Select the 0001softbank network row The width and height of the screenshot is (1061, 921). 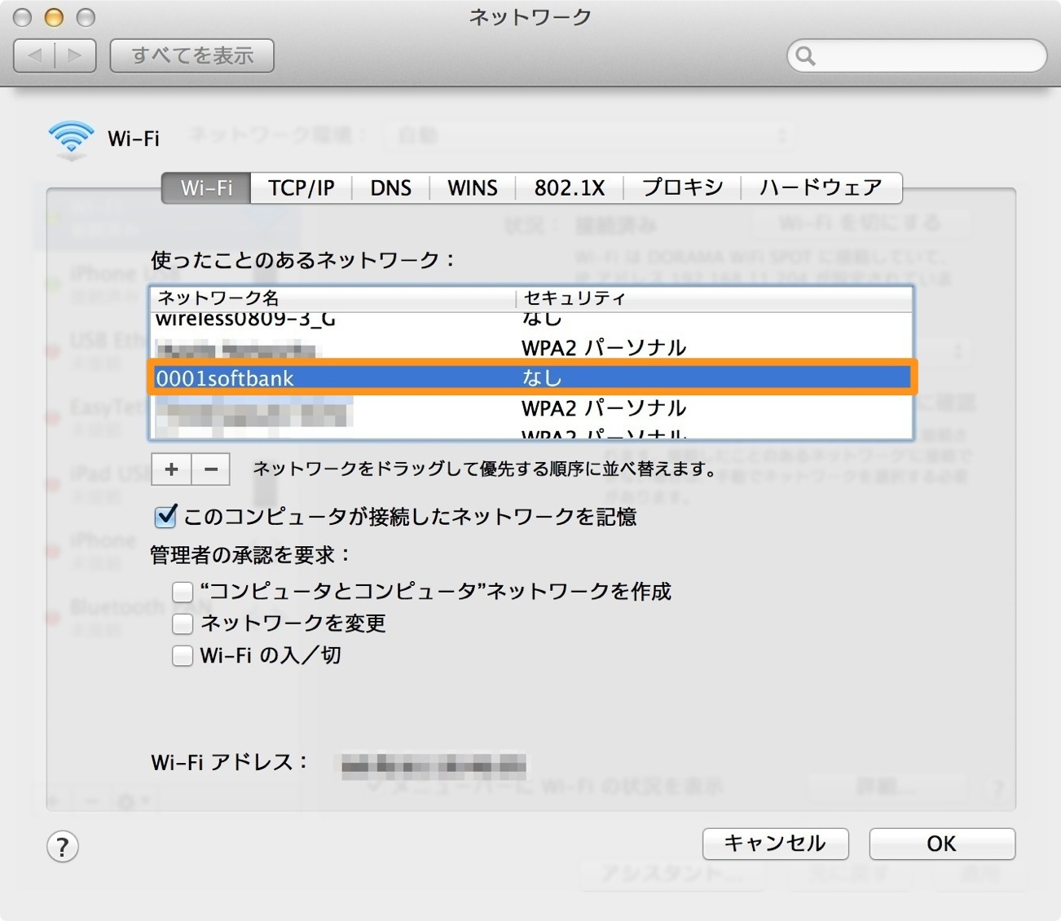[x=532, y=378]
